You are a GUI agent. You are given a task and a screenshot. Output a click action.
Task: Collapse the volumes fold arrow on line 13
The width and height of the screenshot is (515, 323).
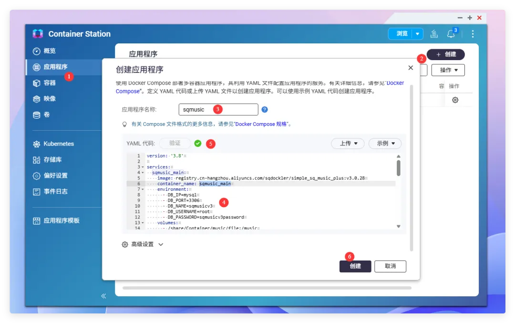coord(143,223)
